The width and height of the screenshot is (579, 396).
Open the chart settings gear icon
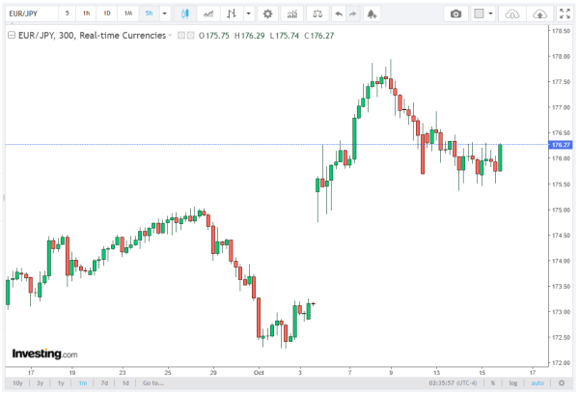[x=267, y=14]
